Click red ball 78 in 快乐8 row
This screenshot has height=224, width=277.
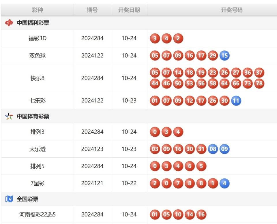tap(259, 83)
